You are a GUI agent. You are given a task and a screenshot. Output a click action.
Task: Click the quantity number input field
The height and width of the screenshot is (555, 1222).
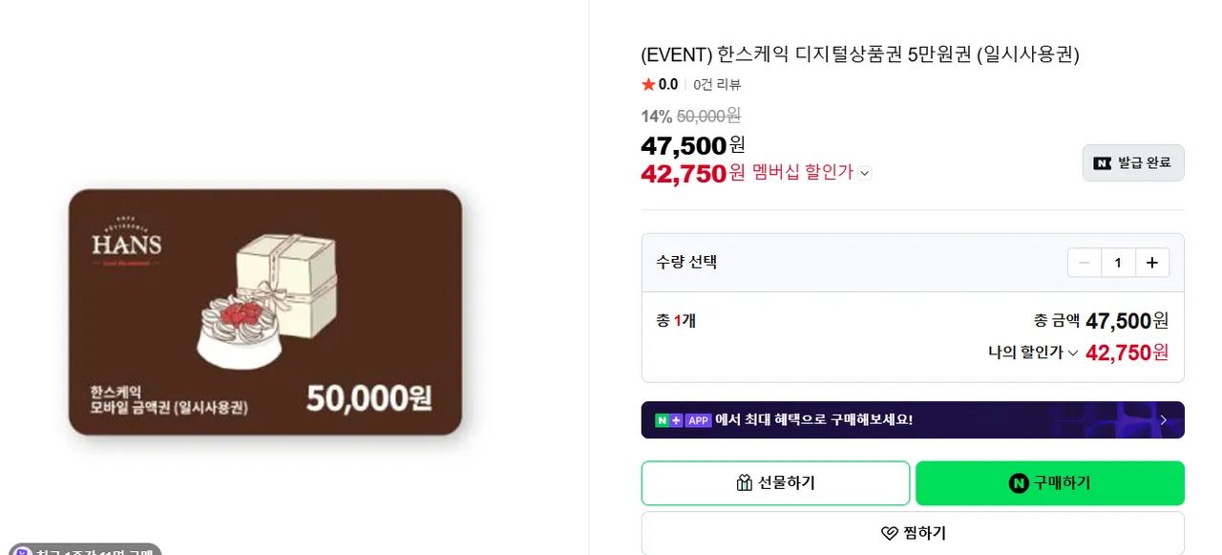tap(1118, 263)
